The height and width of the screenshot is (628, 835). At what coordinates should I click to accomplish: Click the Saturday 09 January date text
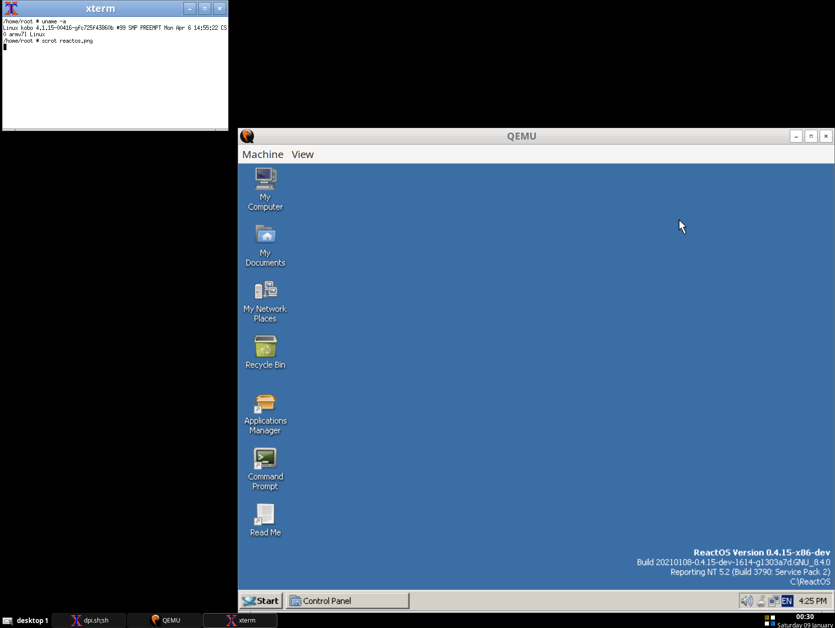pyautogui.click(x=805, y=625)
